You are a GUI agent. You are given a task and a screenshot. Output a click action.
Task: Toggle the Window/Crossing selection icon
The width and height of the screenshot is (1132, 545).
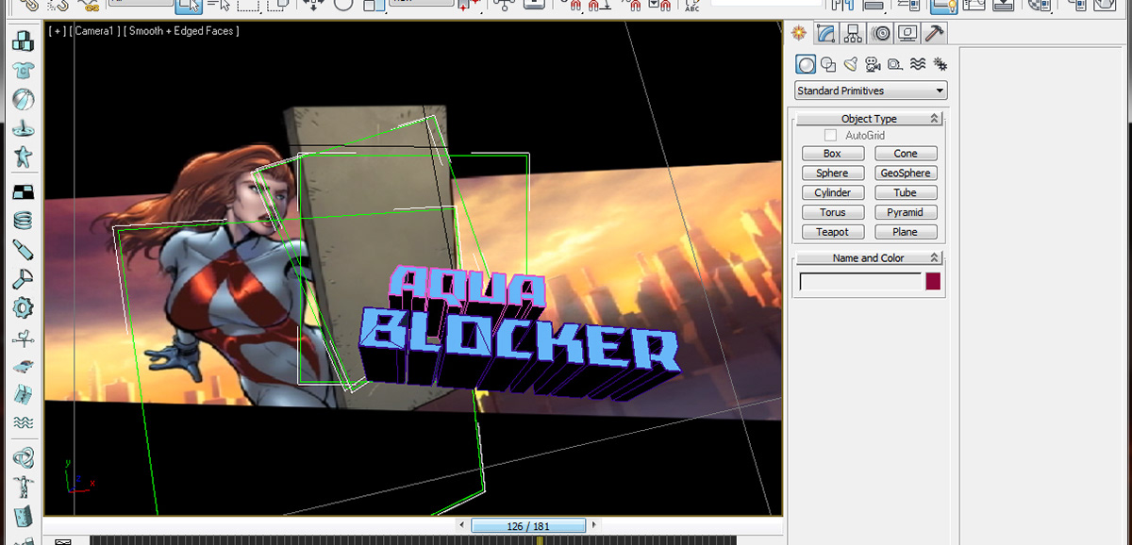point(278,4)
